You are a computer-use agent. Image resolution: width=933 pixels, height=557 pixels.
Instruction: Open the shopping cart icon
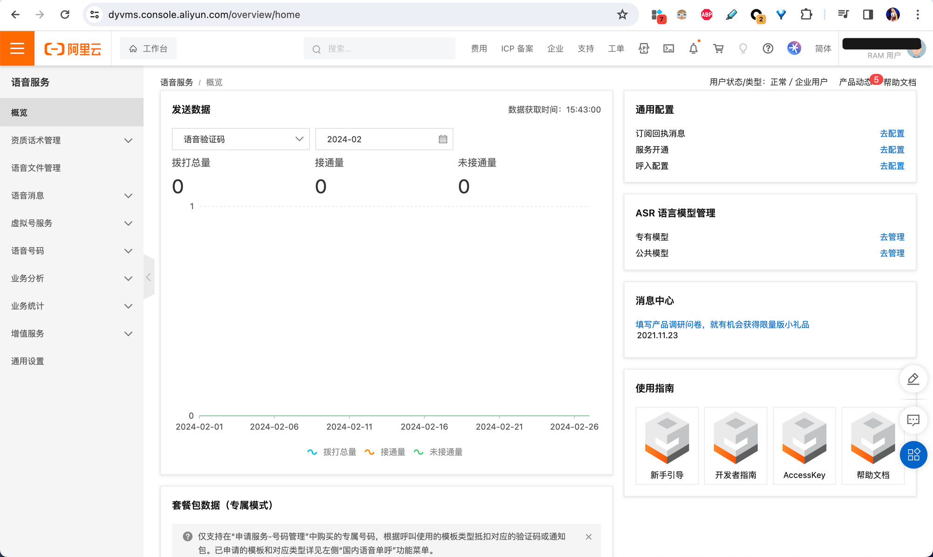(718, 49)
